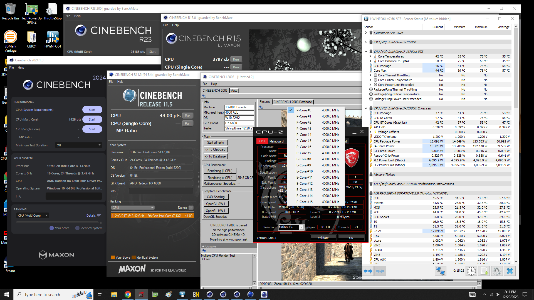Open TechPowerUp GPU-Z desktop icon
This screenshot has width=534, height=300.
tap(32, 13)
